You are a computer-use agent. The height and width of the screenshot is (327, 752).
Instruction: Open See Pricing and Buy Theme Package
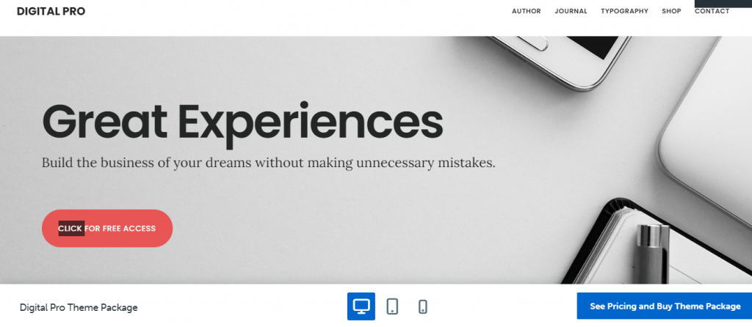[665, 306]
